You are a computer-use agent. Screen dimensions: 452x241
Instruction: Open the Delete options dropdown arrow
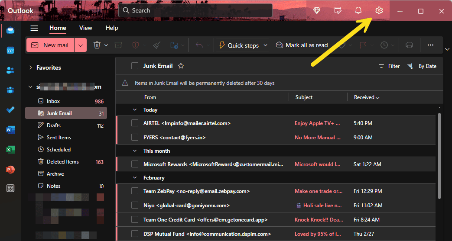106,45
